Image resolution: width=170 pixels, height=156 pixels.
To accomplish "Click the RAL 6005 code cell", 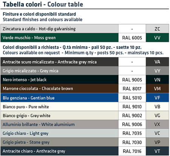I will 132,37.
